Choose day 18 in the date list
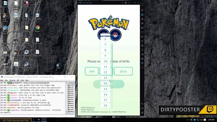 pyautogui.click(x=105, y=105)
